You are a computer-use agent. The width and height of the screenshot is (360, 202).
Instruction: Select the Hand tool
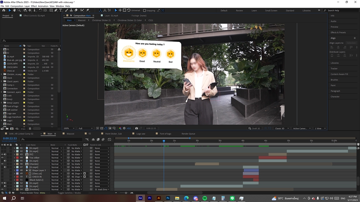click(x=14, y=10)
